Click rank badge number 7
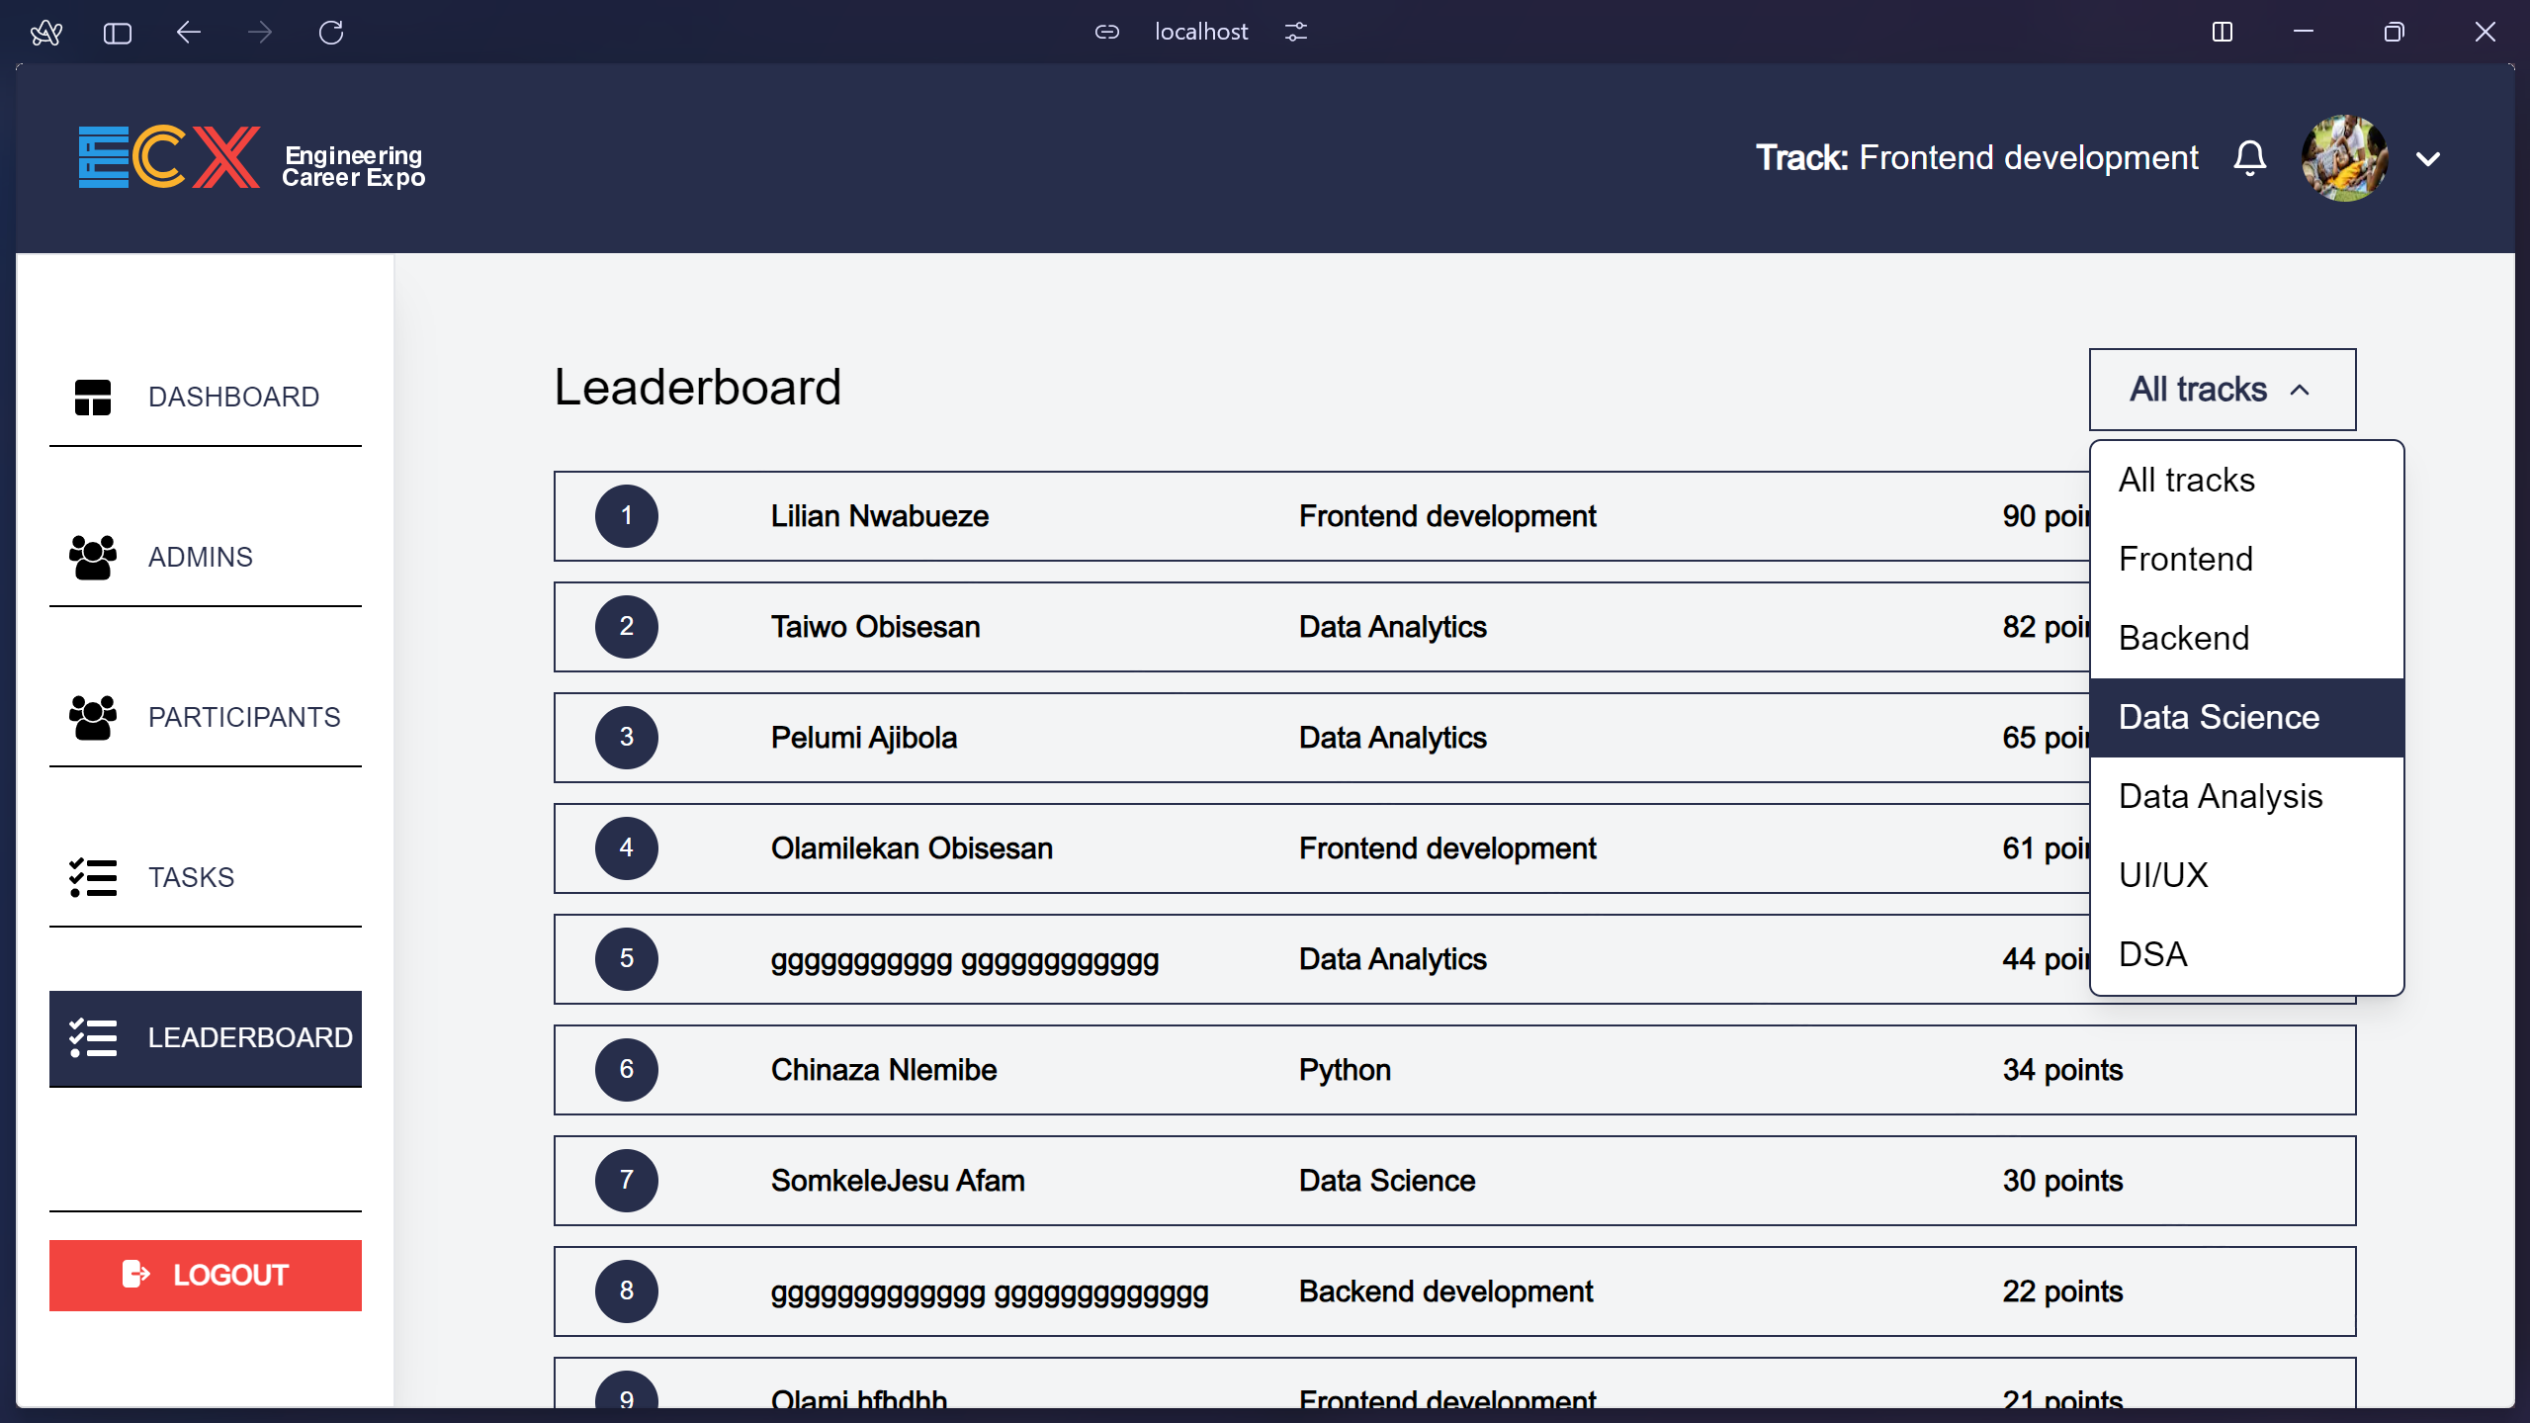Image resolution: width=2530 pixels, height=1423 pixels. tap(627, 1181)
